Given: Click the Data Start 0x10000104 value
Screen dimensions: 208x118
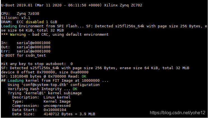Looking at the screenshot, I should pyautogui.click(x=55, y=110).
